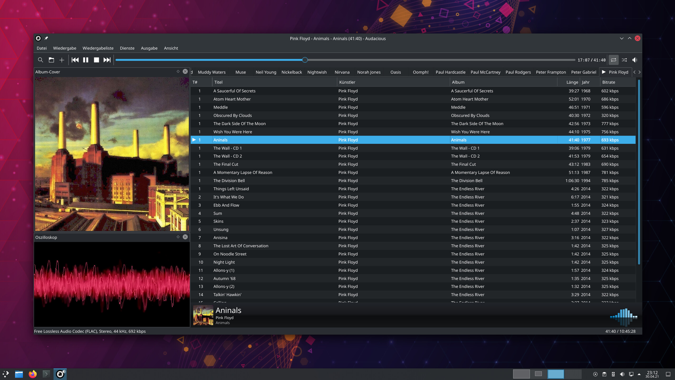Open the volume control speaker icon
Viewport: 675px width, 380px height.
tap(635, 60)
